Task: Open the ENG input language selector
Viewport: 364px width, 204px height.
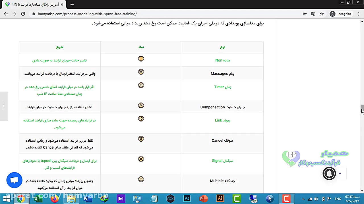Action: [338, 199]
